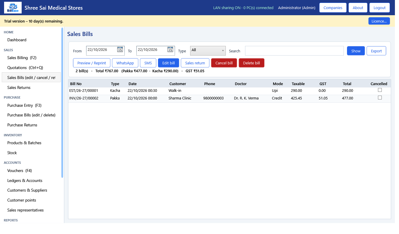Click the About button
The width and height of the screenshot is (399, 234).
point(358,8)
